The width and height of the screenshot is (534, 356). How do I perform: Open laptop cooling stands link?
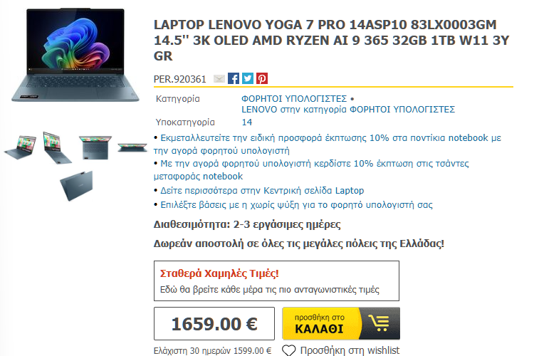click(x=296, y=205)
